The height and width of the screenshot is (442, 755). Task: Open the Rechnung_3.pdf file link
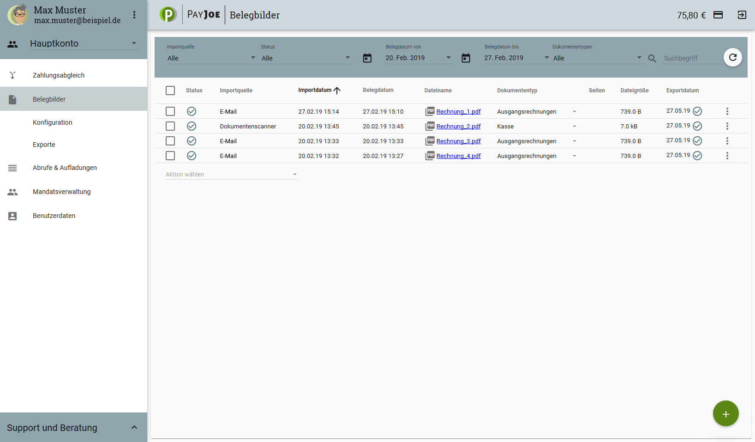coord(458,141)
